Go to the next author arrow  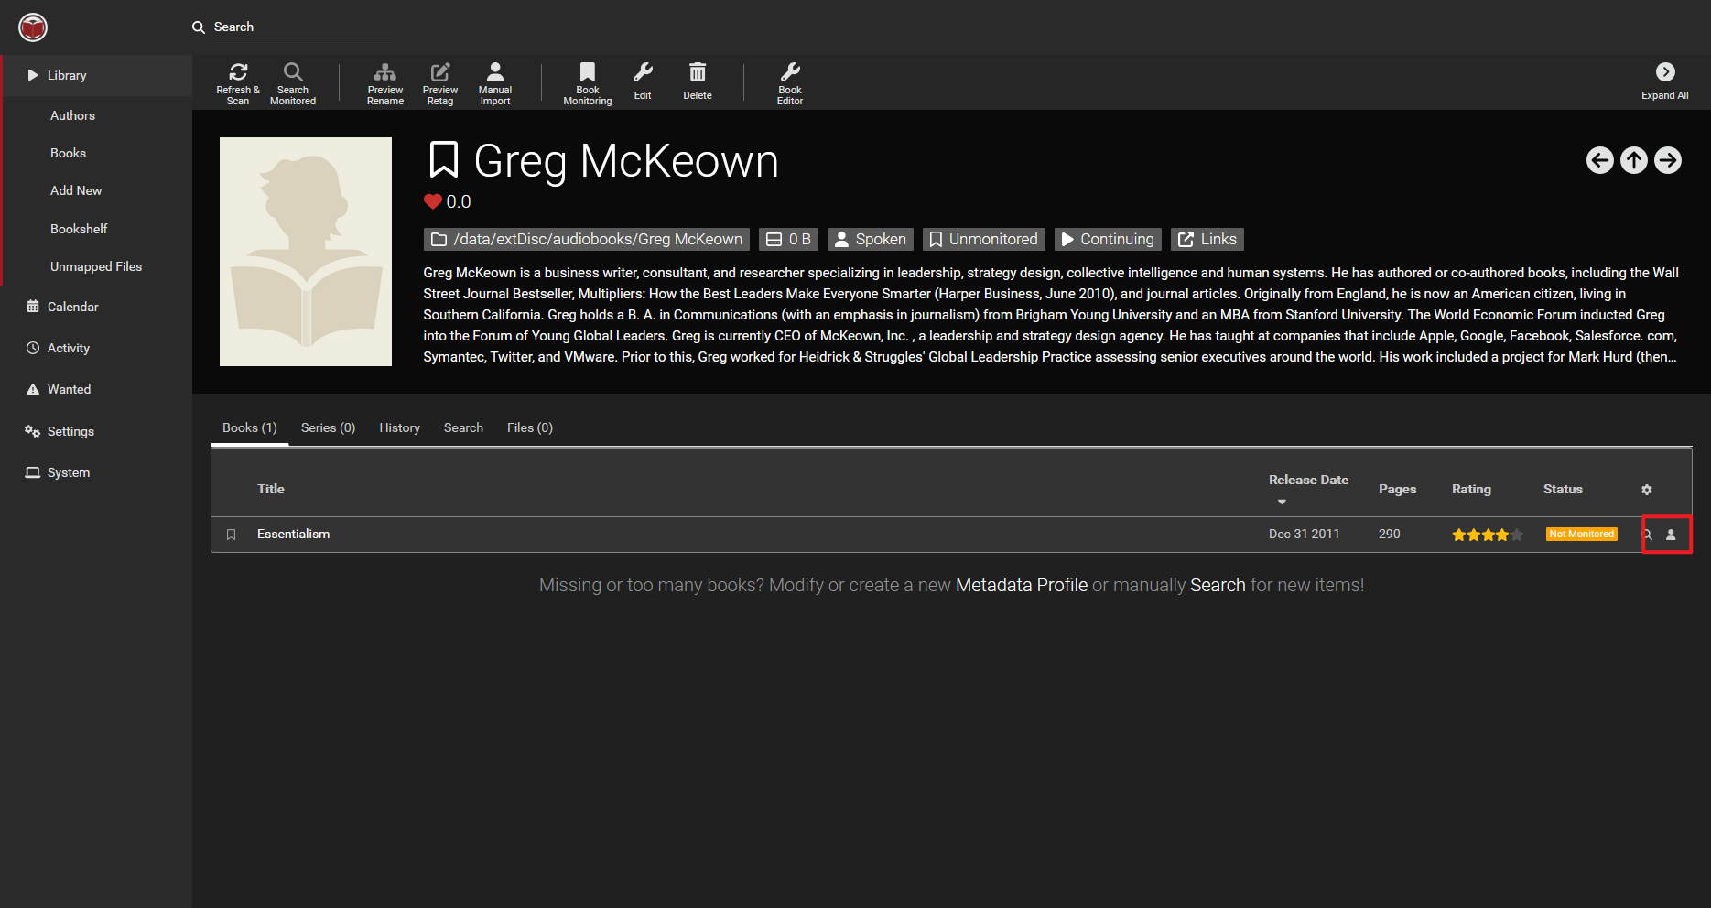pyautogui.click(x=1667, y=160)
